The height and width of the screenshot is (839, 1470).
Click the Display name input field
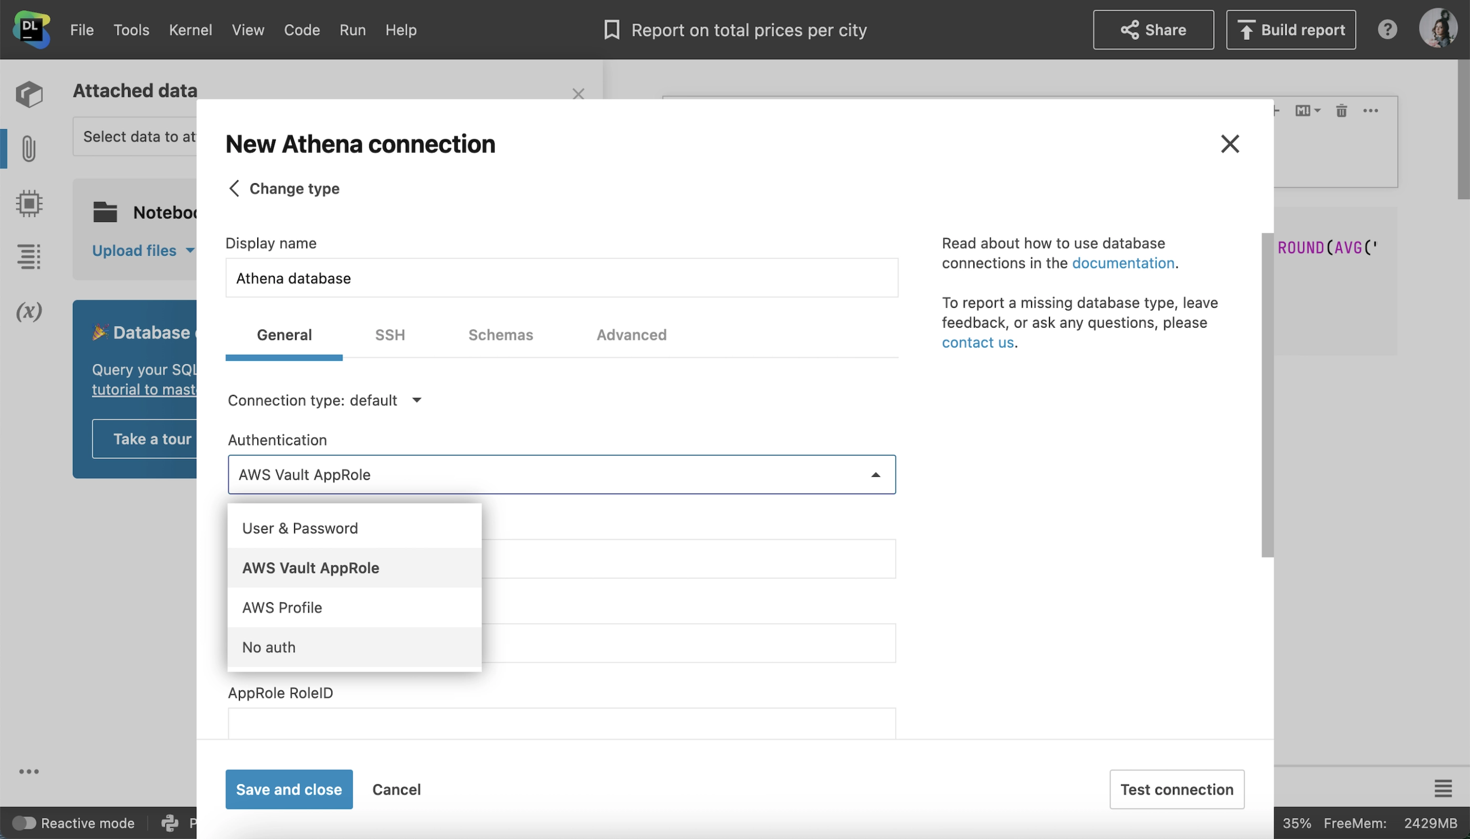[562, 278]
